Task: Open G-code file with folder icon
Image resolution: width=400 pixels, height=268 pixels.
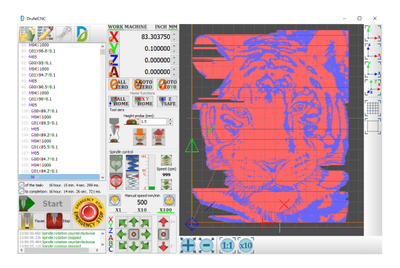Action: tap(27, 34)
